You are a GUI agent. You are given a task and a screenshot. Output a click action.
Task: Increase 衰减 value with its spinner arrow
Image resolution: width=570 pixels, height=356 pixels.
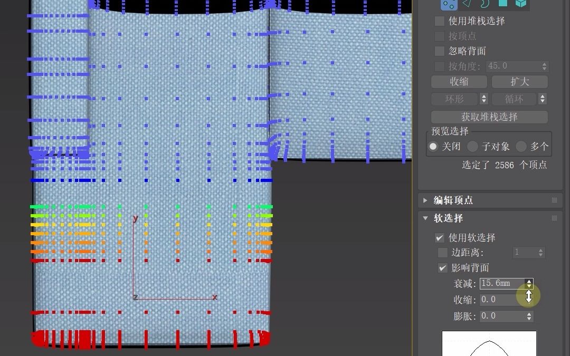tap(529, 281)
